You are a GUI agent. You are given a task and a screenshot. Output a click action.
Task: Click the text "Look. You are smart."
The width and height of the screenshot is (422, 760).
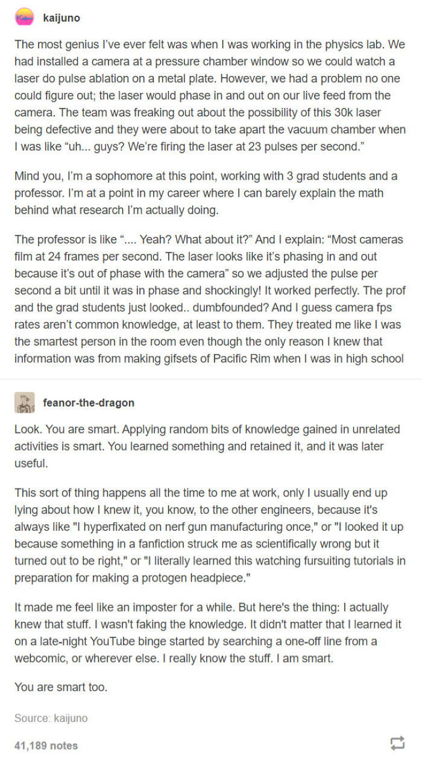coord(209,444)
